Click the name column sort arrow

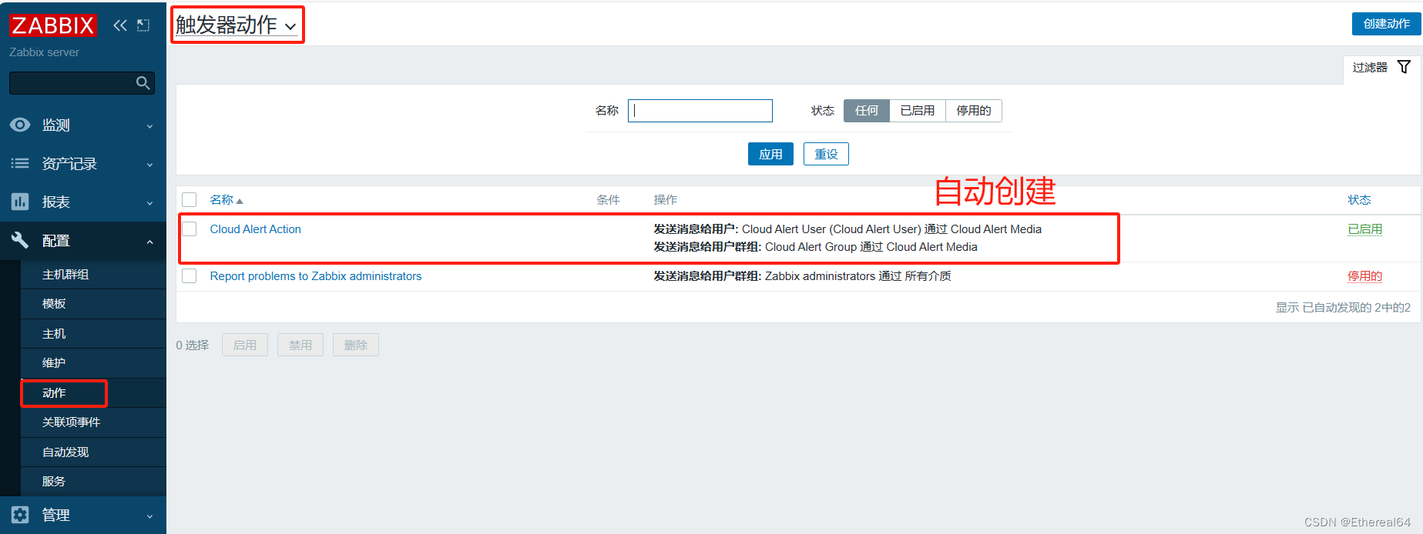pos(240,201)
